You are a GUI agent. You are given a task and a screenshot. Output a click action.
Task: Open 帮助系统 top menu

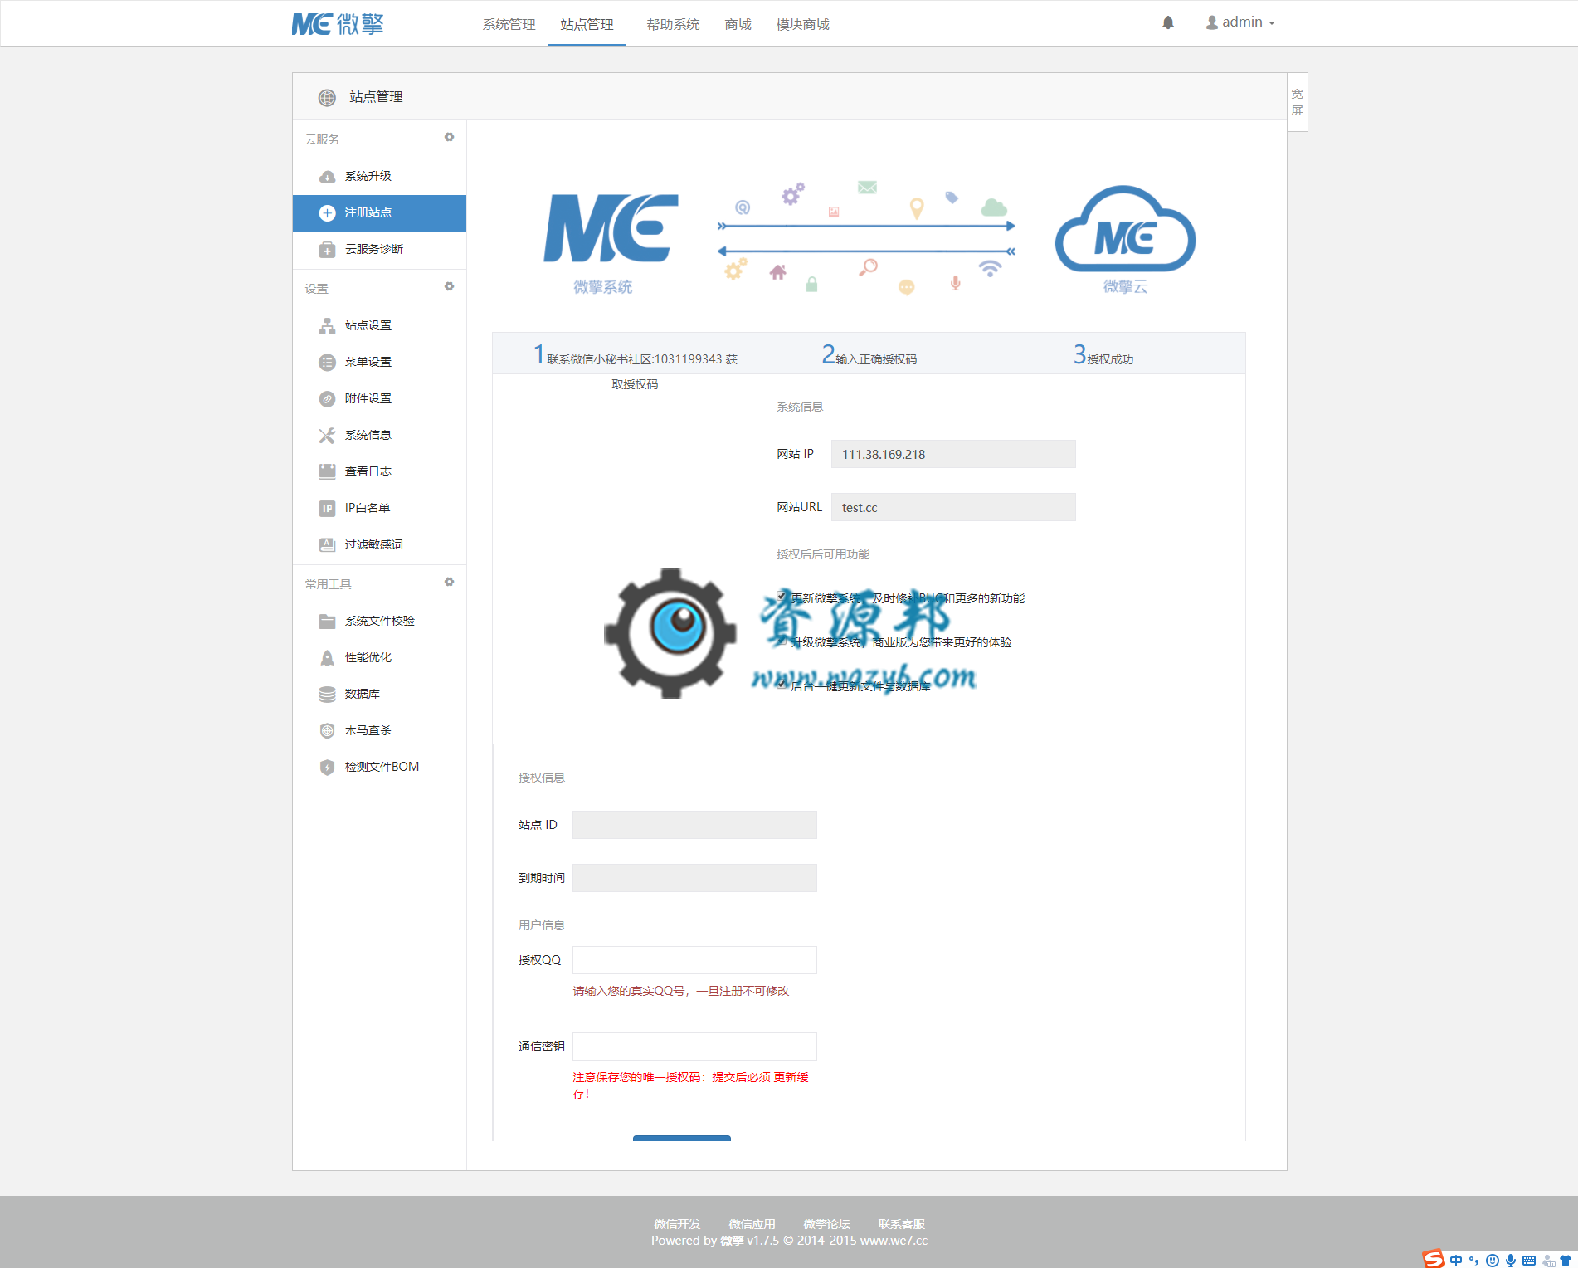(674, 24)
